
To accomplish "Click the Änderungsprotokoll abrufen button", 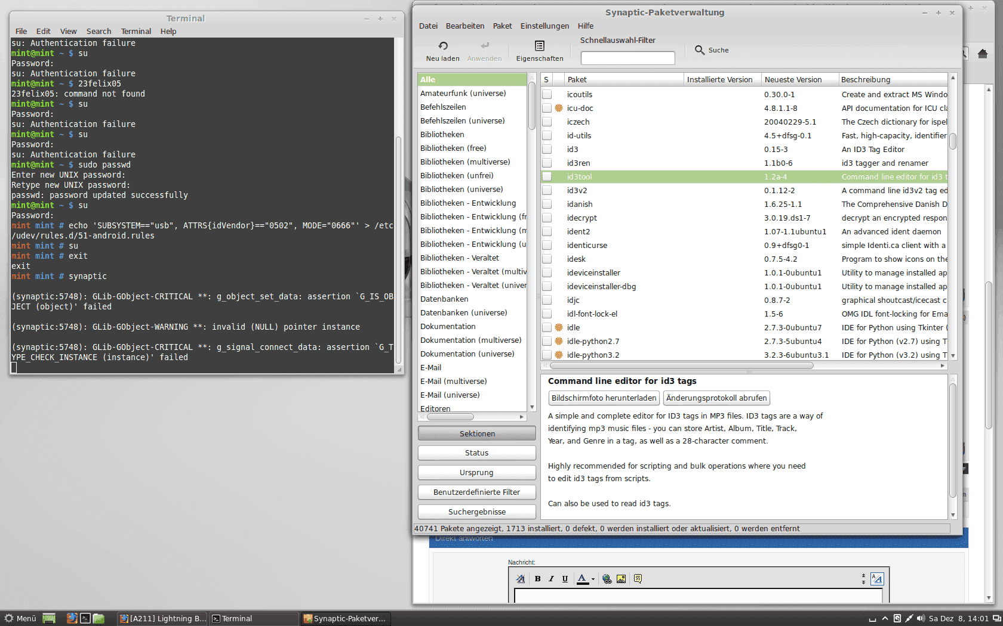I will [716, 398].
